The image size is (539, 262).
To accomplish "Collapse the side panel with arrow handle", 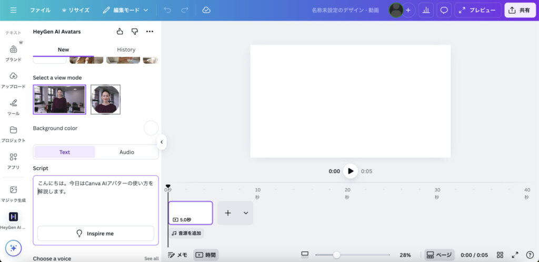I will coord(162,142).
